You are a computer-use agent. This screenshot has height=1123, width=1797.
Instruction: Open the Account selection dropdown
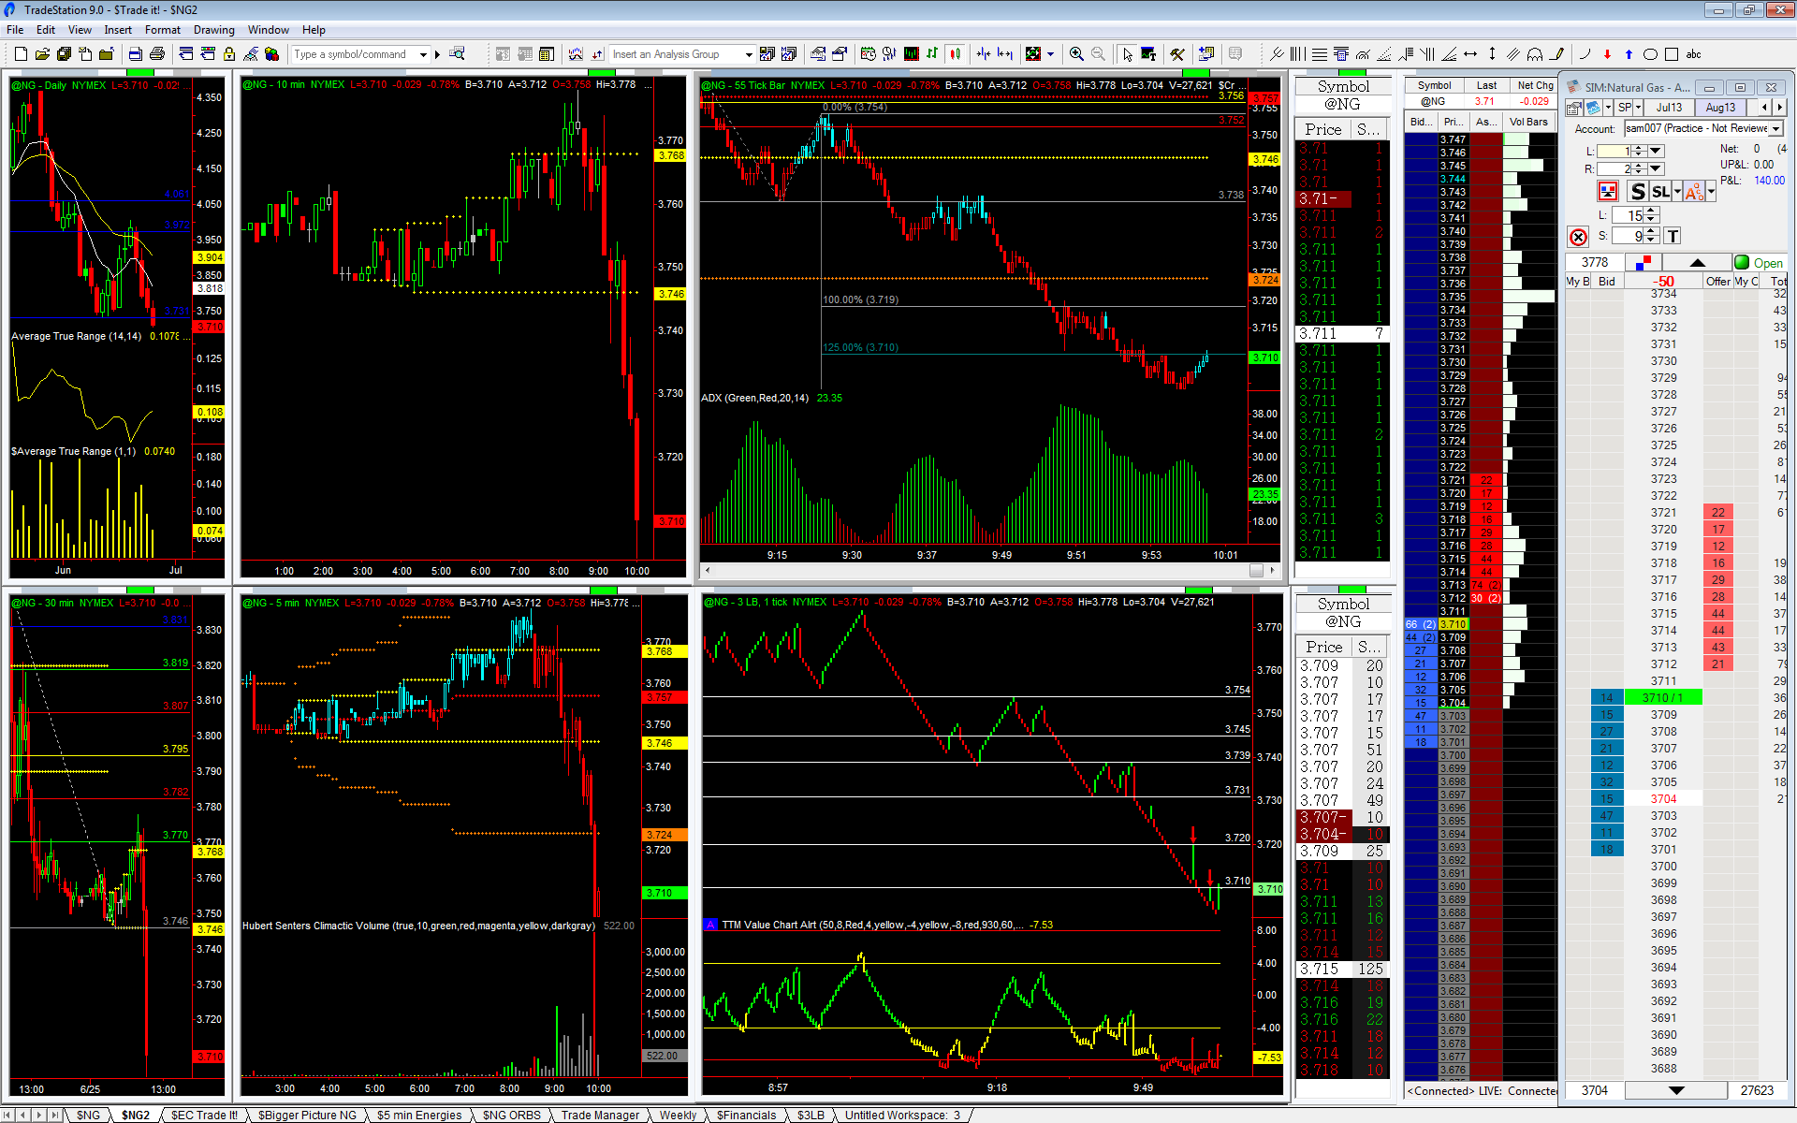[1777, 128]
